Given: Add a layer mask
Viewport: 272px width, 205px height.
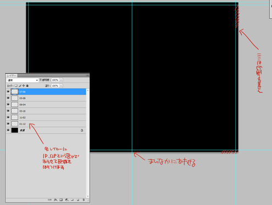Looking at the screenshot, I should [x=61, y=200].
